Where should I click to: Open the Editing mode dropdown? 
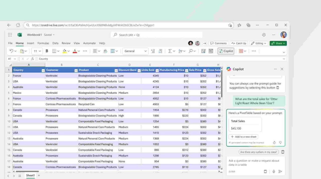pos(259,43)
